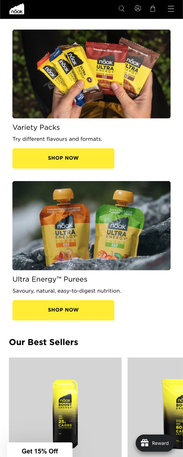This screenshot has width=183, height=457.
Task: Select the Ultra Energy Purees pouches photo
Action: (91, 226)
